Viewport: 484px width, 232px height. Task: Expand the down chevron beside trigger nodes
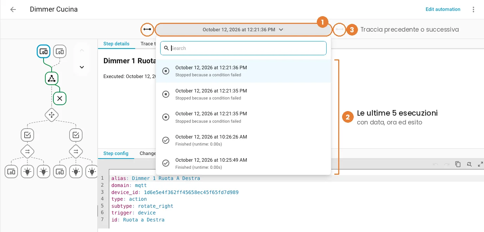pos(82,67)
